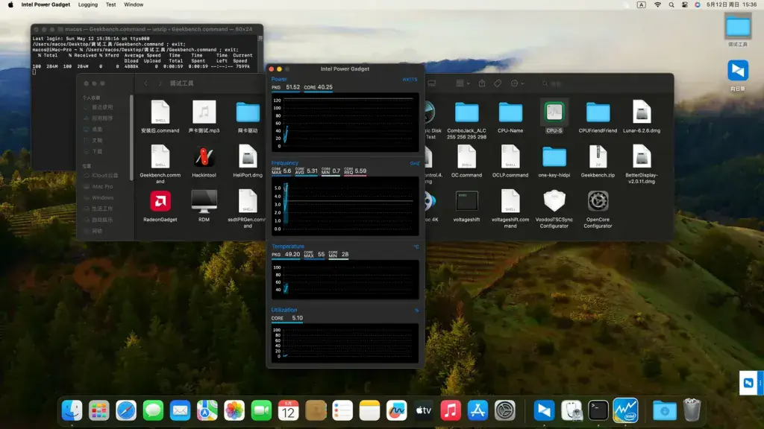Open the input source menu in menu bar

click(641, 4)
